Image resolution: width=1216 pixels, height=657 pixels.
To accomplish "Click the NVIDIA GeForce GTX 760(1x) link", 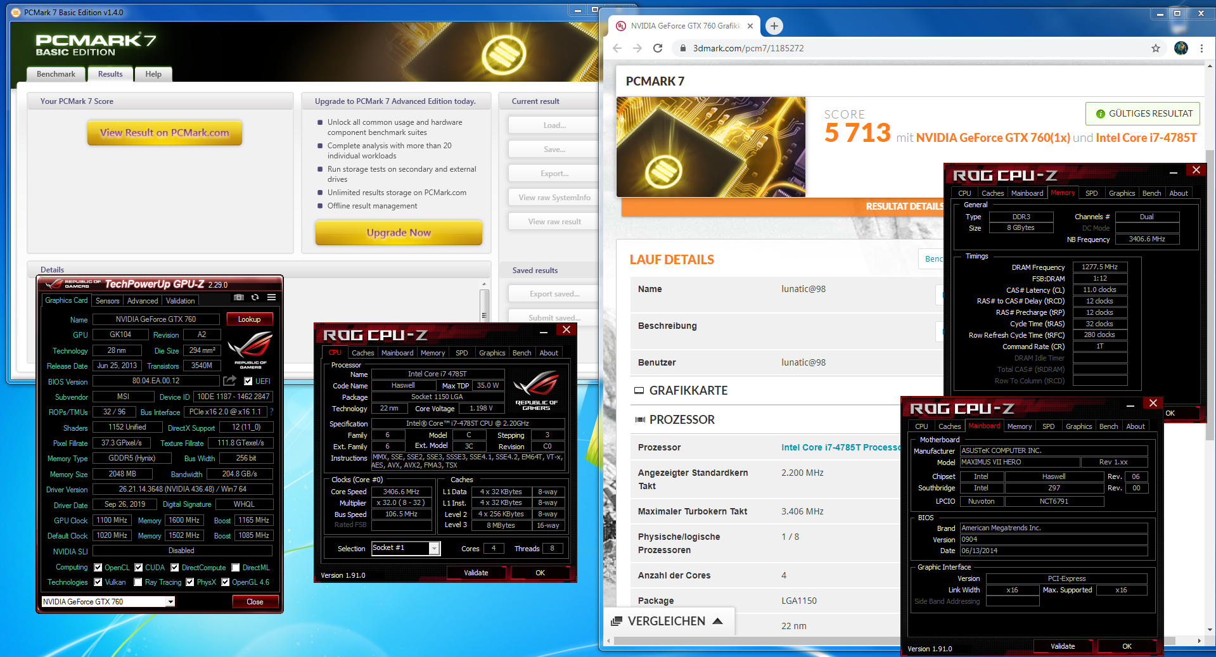I will (x=993, y=137).
